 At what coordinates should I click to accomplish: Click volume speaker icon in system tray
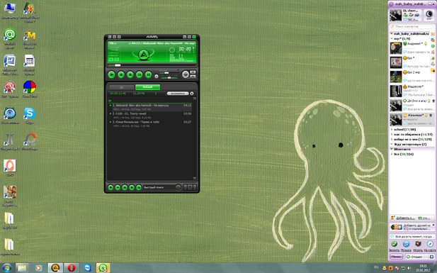coord(409,268)
